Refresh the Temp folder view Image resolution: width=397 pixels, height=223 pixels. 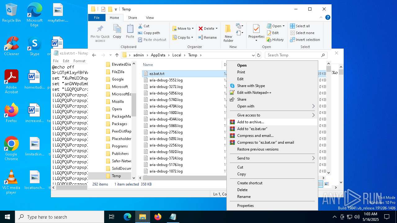[x=259, y=55]
